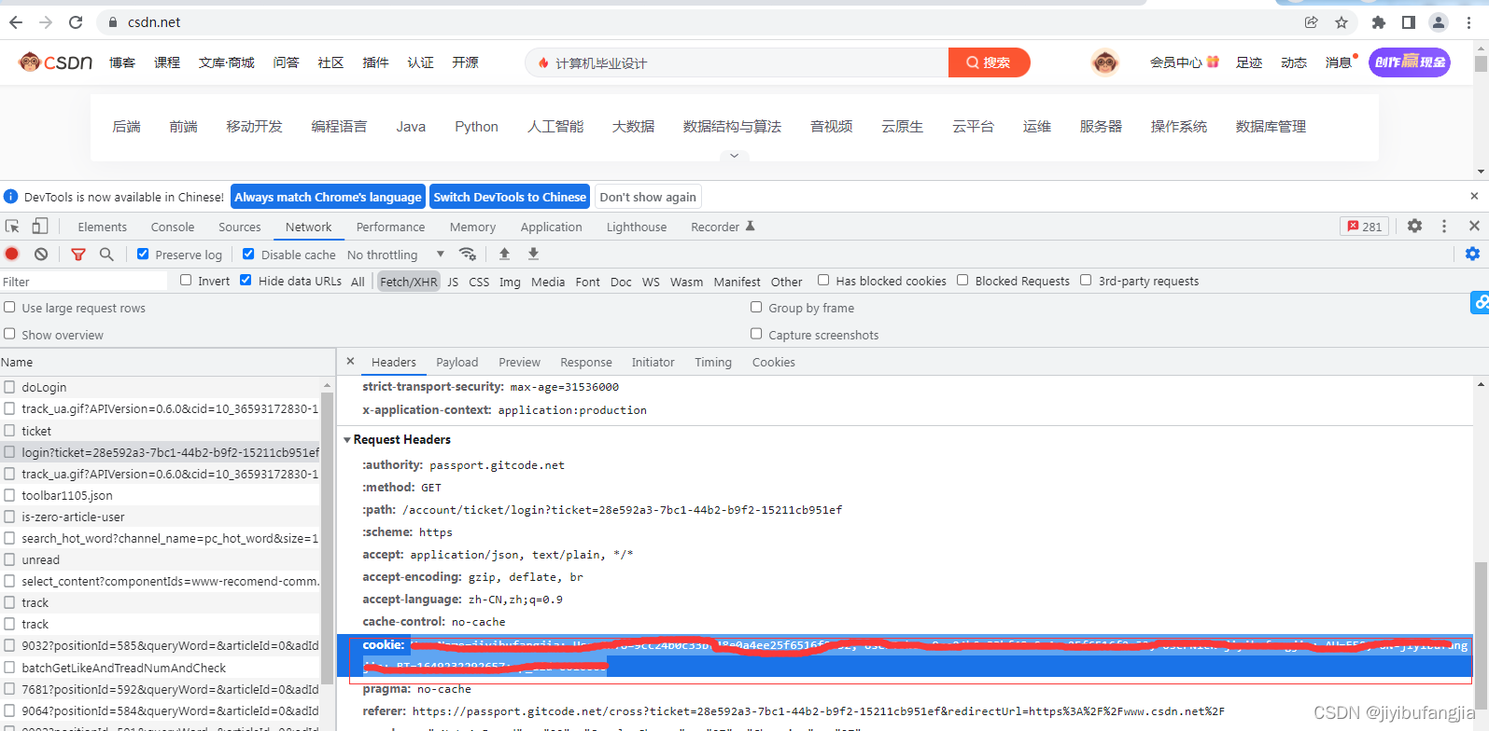
Task: Reload the csdn.net page
Action: (x=76, y=22)
